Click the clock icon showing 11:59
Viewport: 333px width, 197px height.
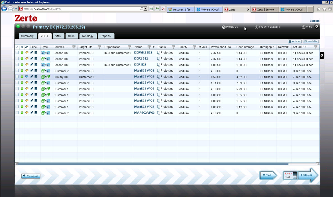coord(303,27)
